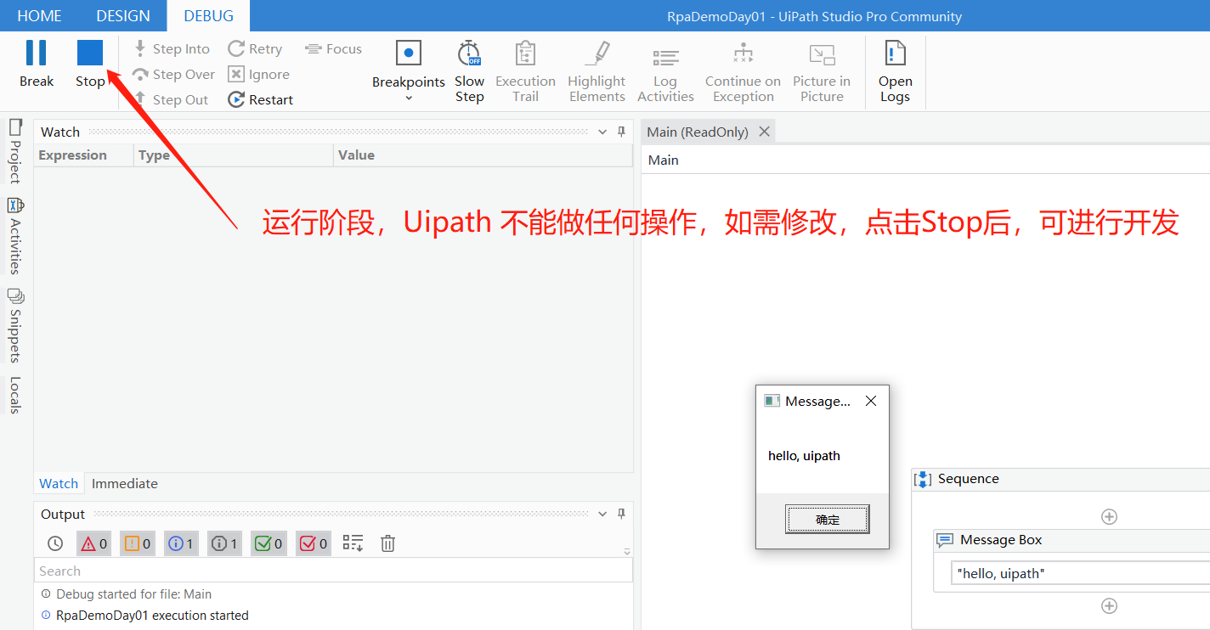
Task: Collapse the Watch panel via its chevron
Action: click(602, 132)
